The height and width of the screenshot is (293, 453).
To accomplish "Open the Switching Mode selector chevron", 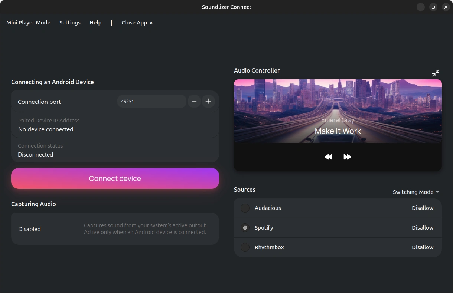I will [x=437, y=192].
